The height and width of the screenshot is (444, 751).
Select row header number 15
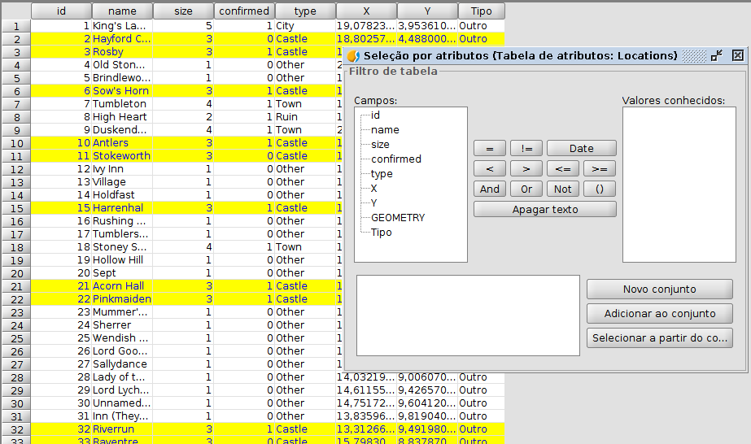15,208
